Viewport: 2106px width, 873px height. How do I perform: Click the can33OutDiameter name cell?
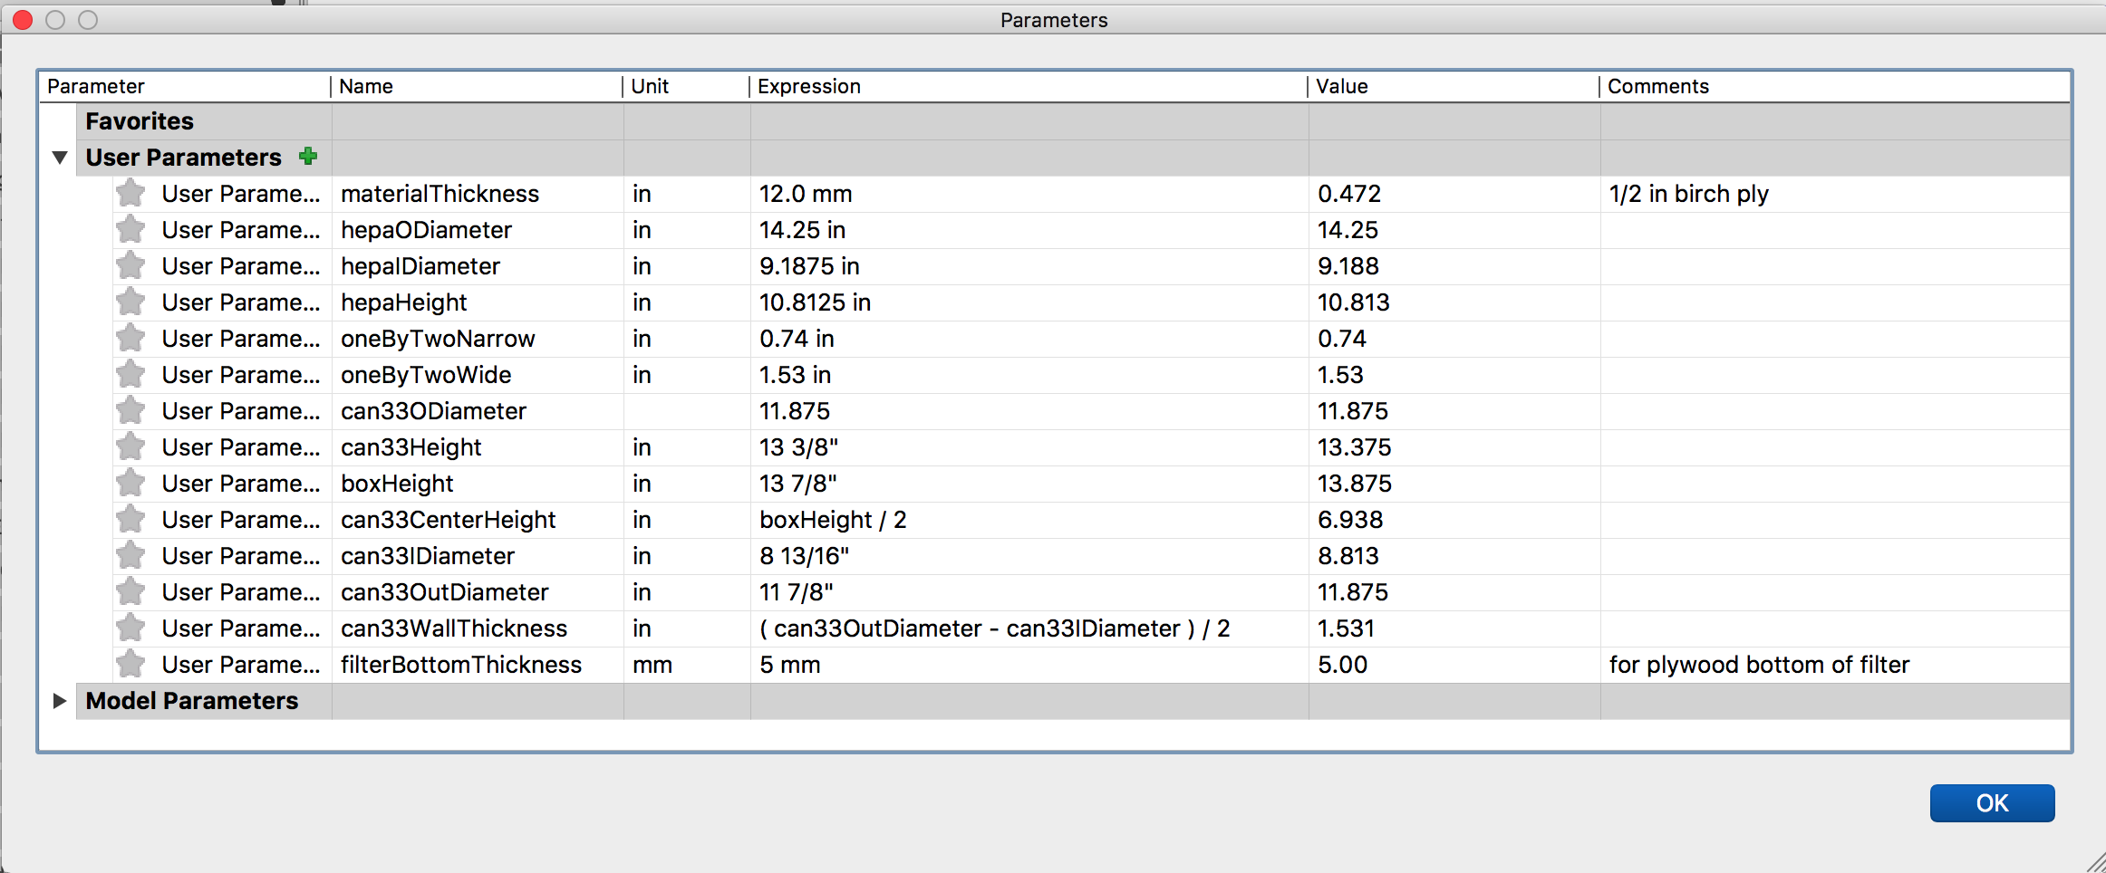click(478, 592)
